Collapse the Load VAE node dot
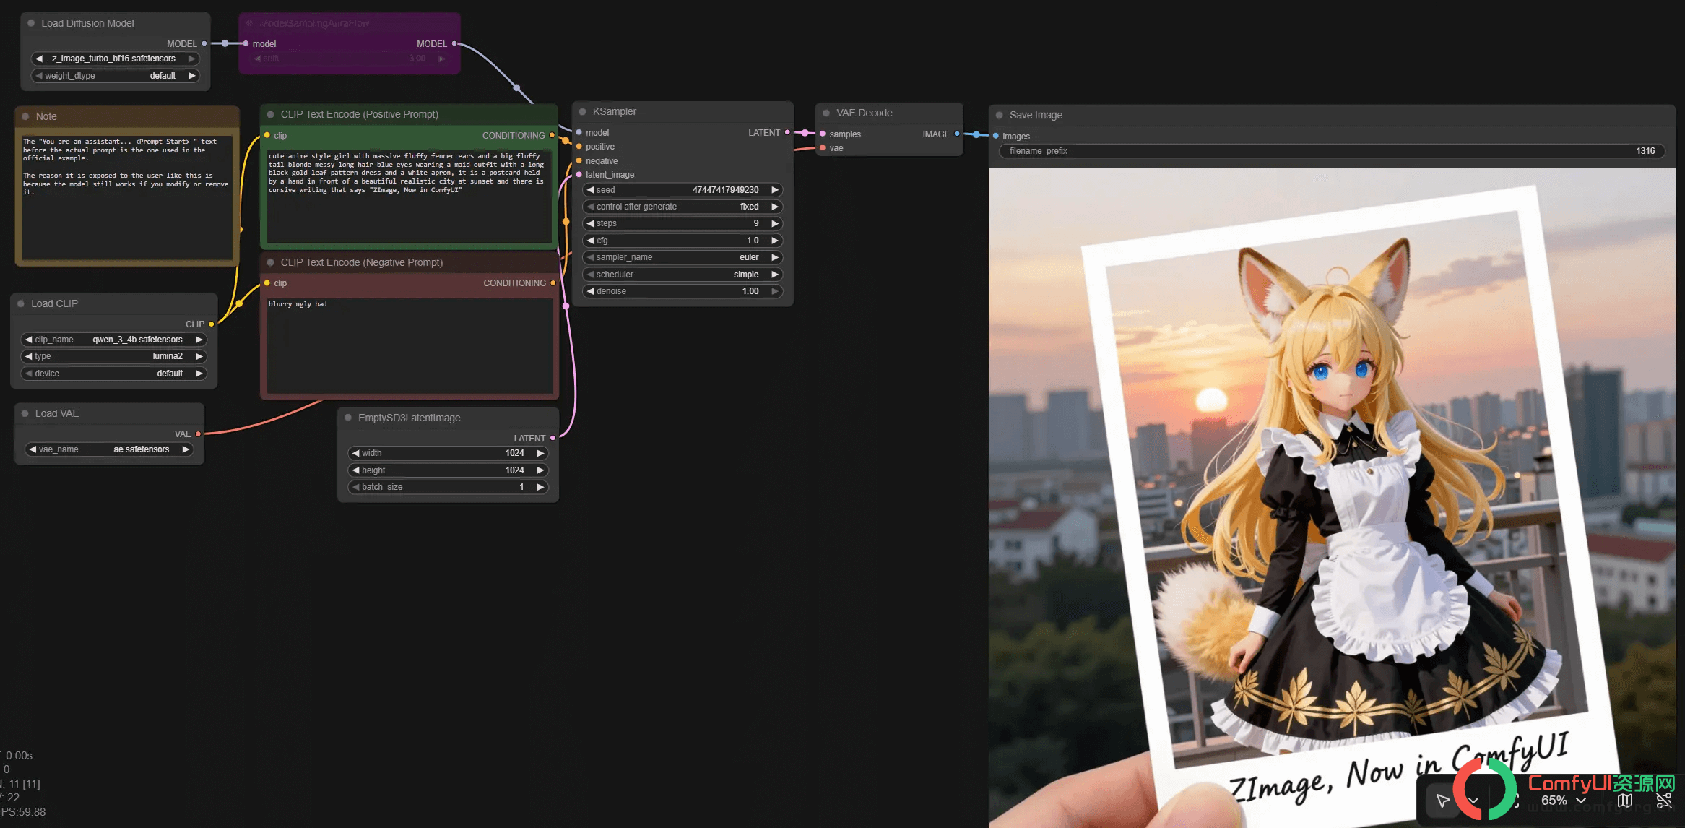The width and height of the screenshot is (1685, 828). pyautogui.click(x=25, y=413)
